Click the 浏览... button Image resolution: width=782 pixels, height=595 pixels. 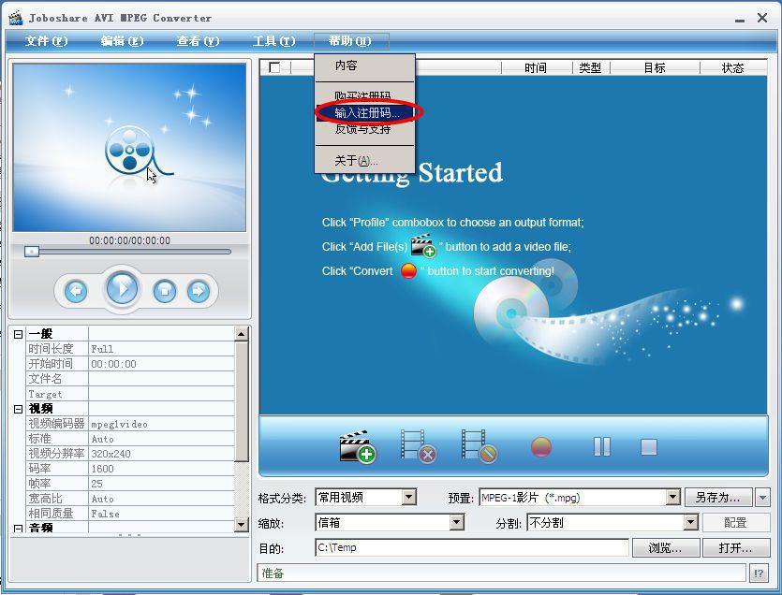click(x=666, y=548)
